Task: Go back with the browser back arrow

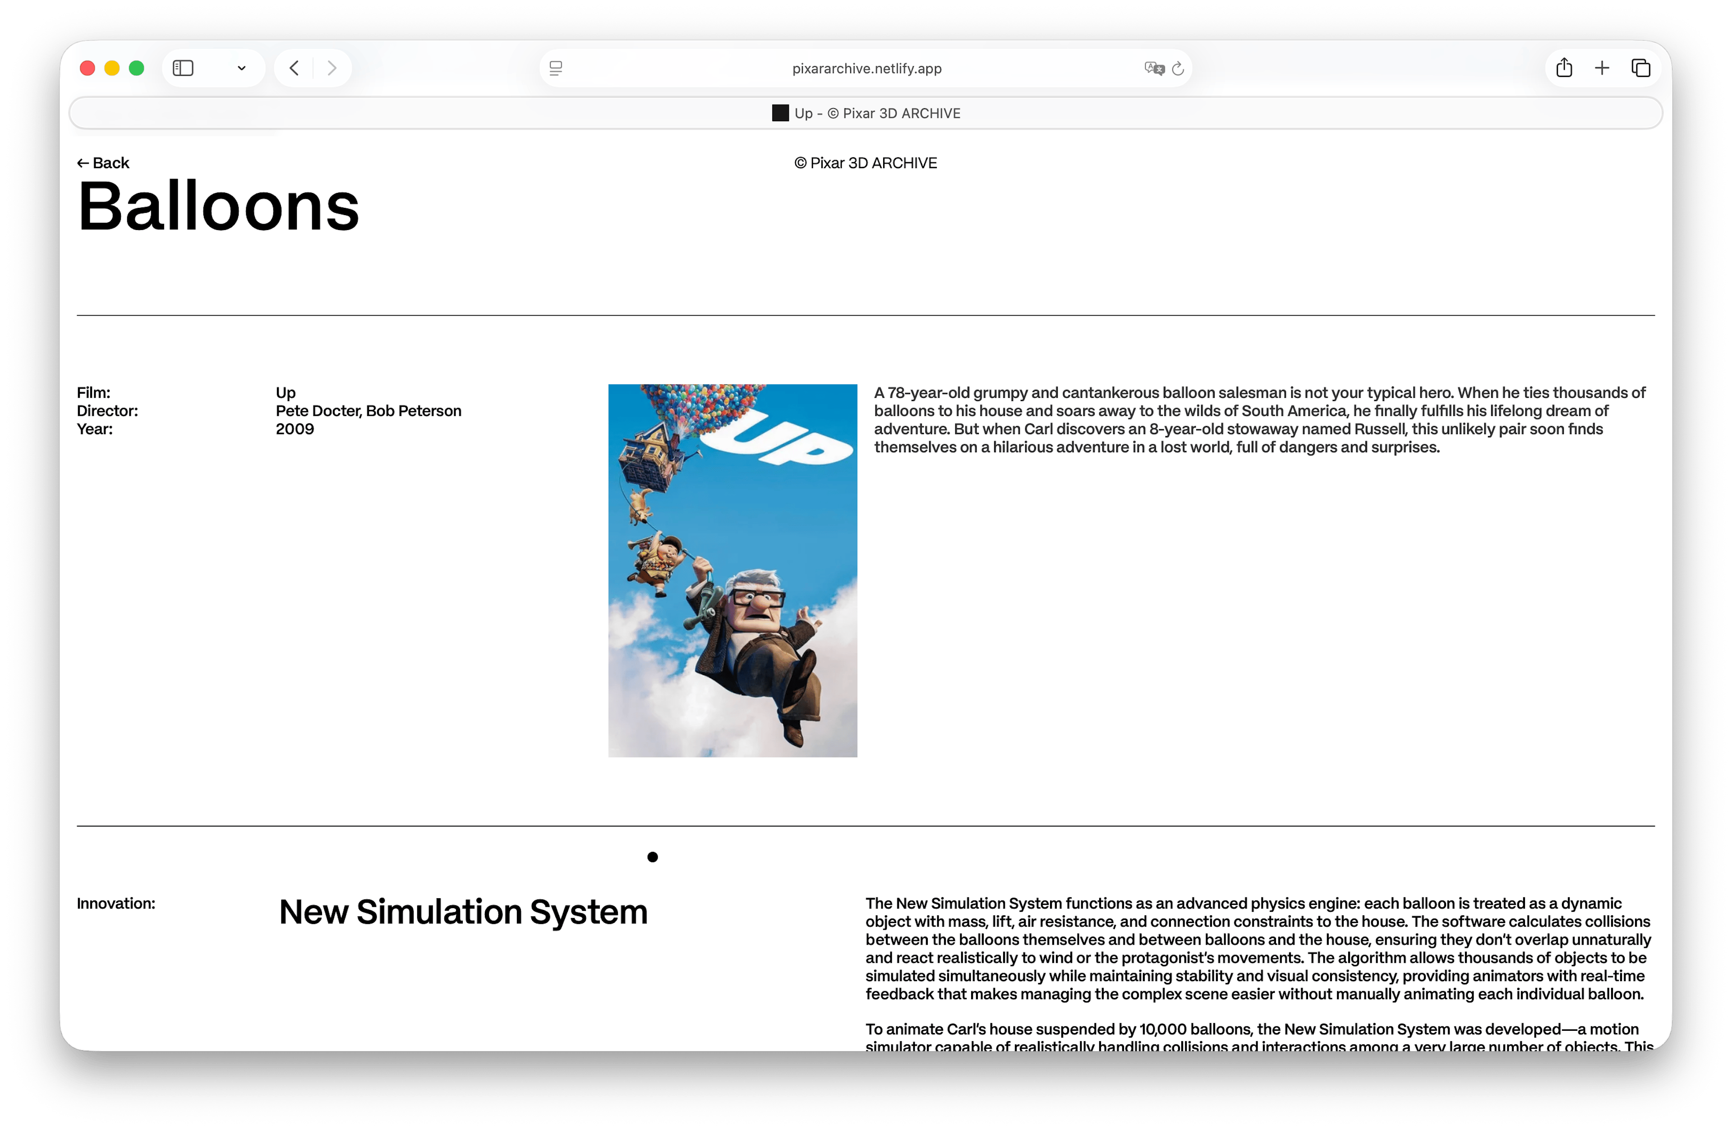Action: coord(294,69)
